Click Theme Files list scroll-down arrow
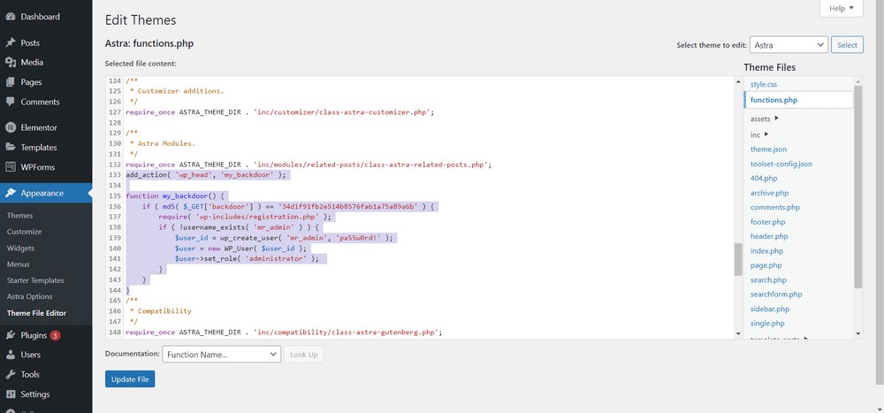The height and width of the screenshot is (413, 884). click(x=858, y=333)
